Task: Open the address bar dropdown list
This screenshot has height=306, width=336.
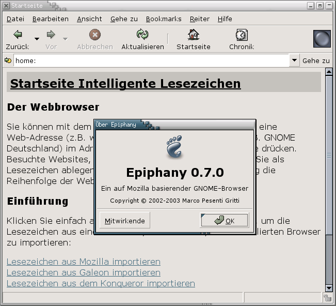Action: click(x=294, y=60)
